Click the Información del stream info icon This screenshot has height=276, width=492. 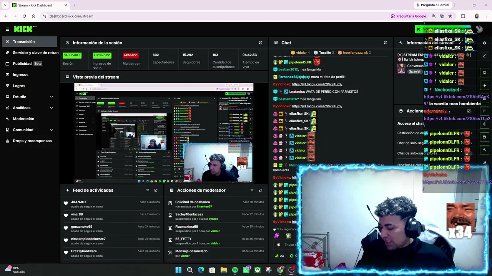point(484,43)
